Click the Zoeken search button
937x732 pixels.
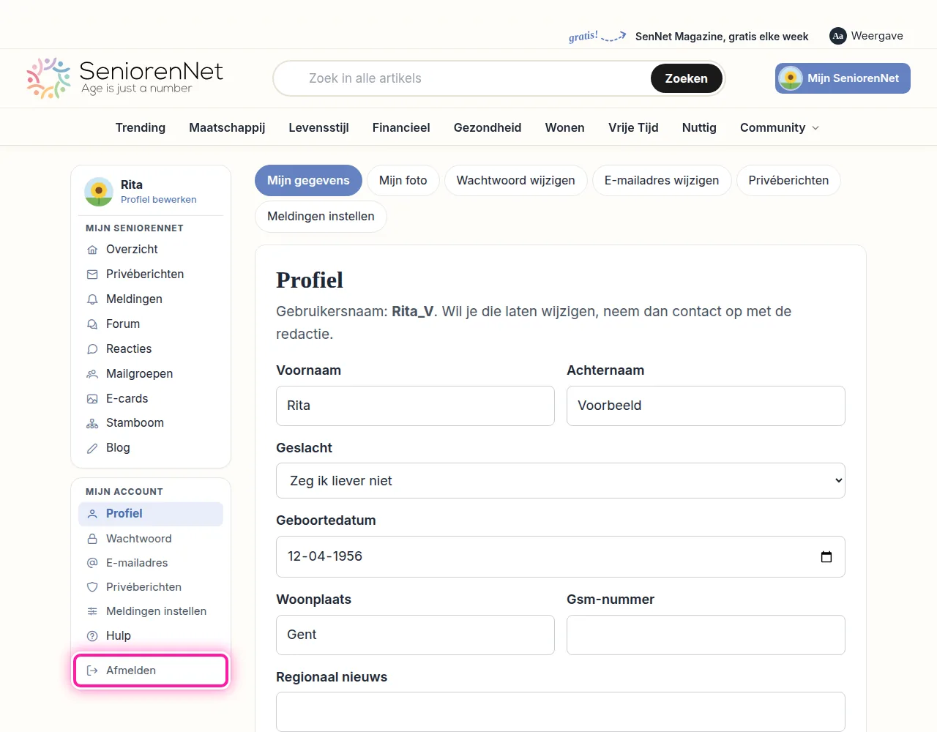(x=687, y=78)
